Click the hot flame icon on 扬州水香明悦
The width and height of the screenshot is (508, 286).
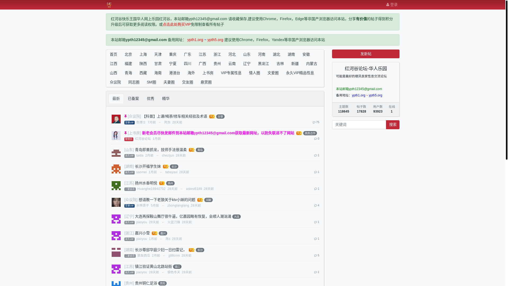coord(162,183)
